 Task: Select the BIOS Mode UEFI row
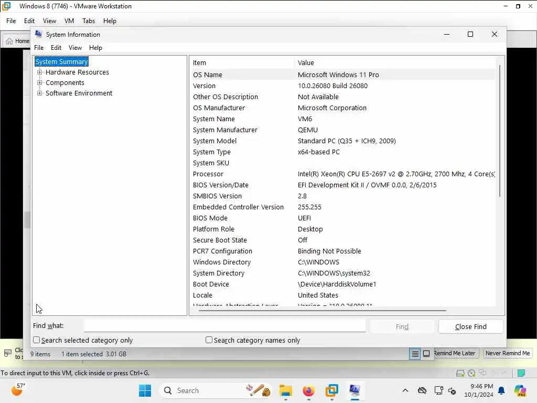tap(342, 218)
